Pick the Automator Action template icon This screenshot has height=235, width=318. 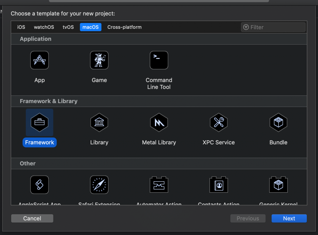tap(159, 184)
